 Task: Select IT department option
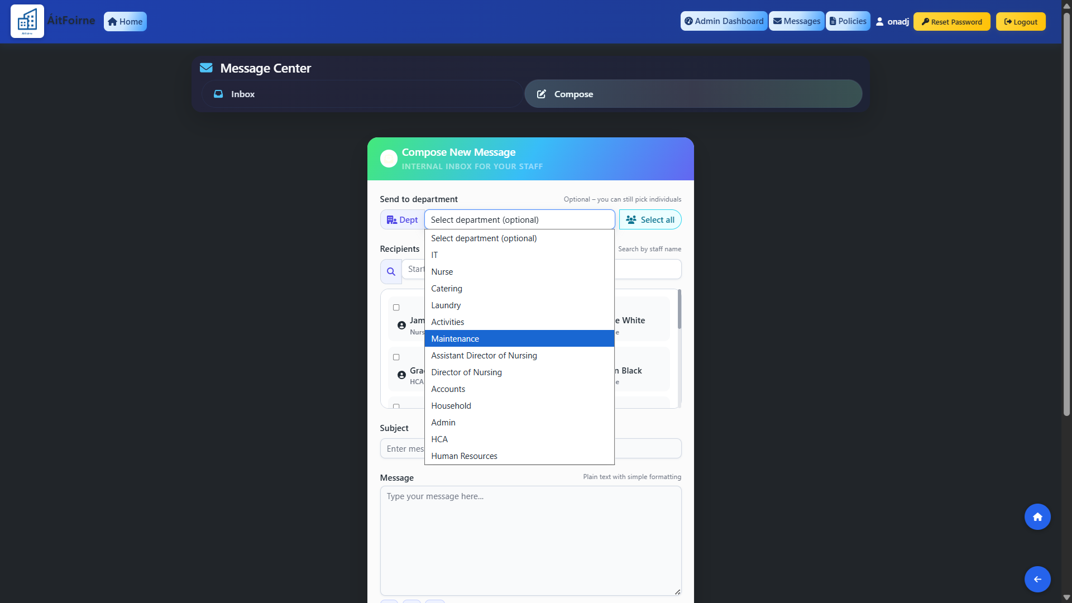[519, 255]
